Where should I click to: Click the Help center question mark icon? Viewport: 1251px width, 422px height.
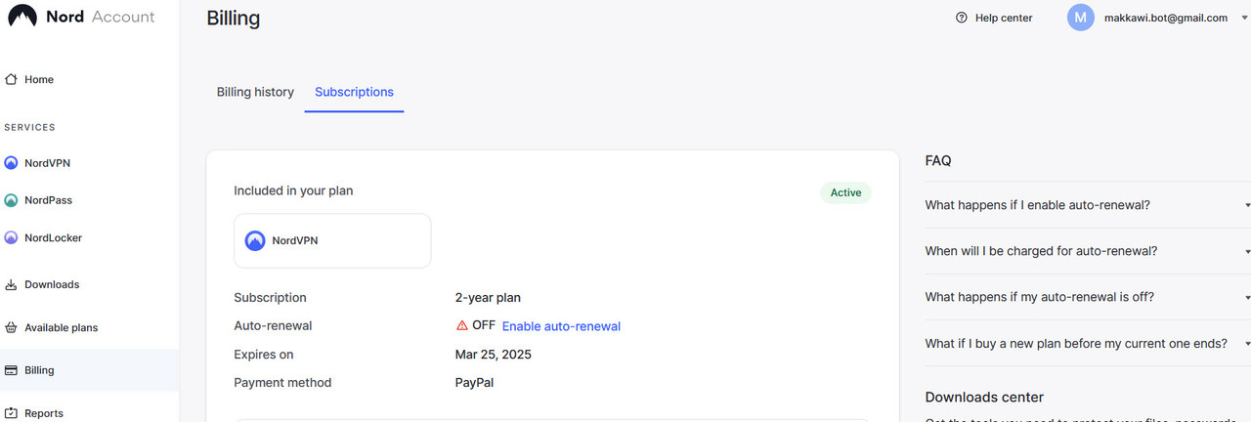962,18
